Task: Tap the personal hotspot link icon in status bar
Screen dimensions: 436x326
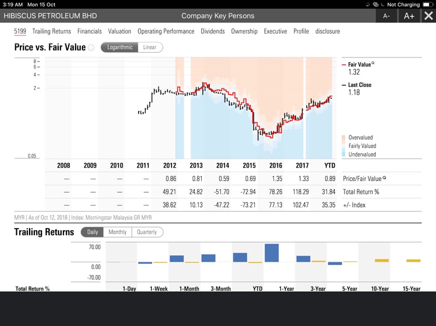Action: tap(376, 5)
